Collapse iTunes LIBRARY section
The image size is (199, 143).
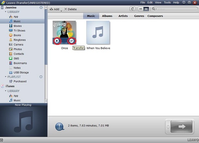click(6, 91)
